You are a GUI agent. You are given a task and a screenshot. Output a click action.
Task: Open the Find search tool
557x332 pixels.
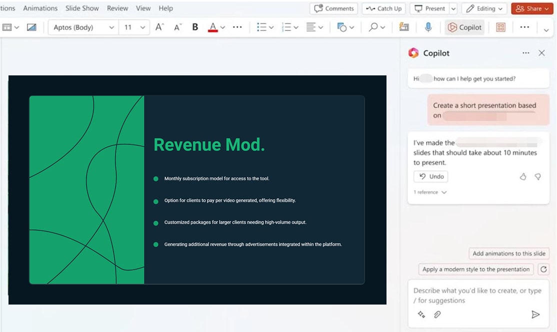[x=376, y=27]
